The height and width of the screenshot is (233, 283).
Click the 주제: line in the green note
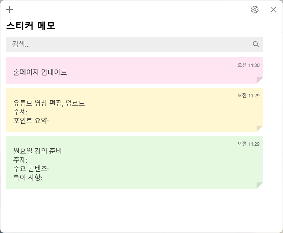(20, 160)
